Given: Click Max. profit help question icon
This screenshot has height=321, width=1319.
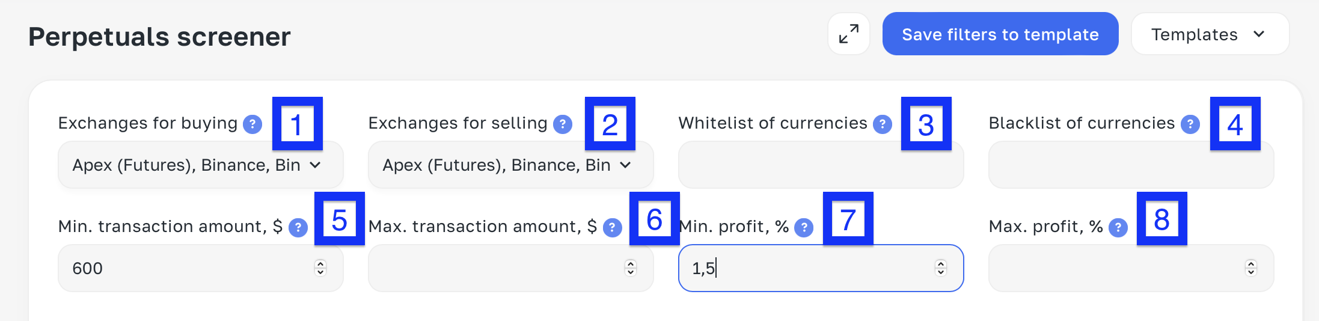Looking at the screenshot, I should pyautogui.click(x=1118, y=228).
